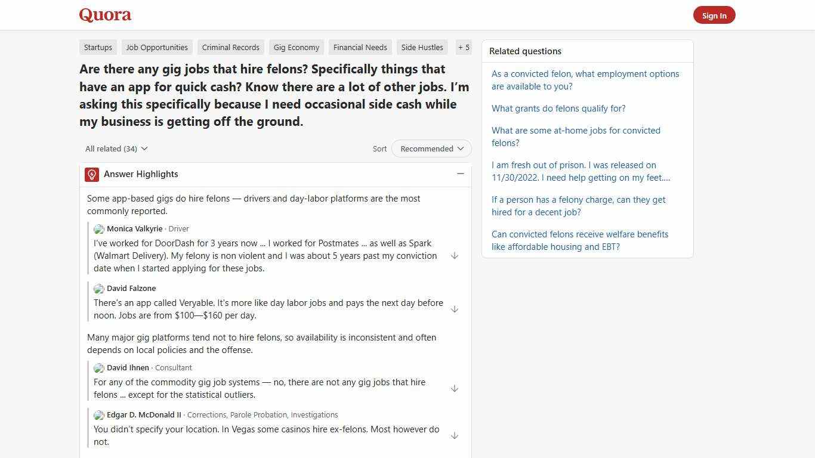Open the Recommended sort dropdown

[431, 148]
